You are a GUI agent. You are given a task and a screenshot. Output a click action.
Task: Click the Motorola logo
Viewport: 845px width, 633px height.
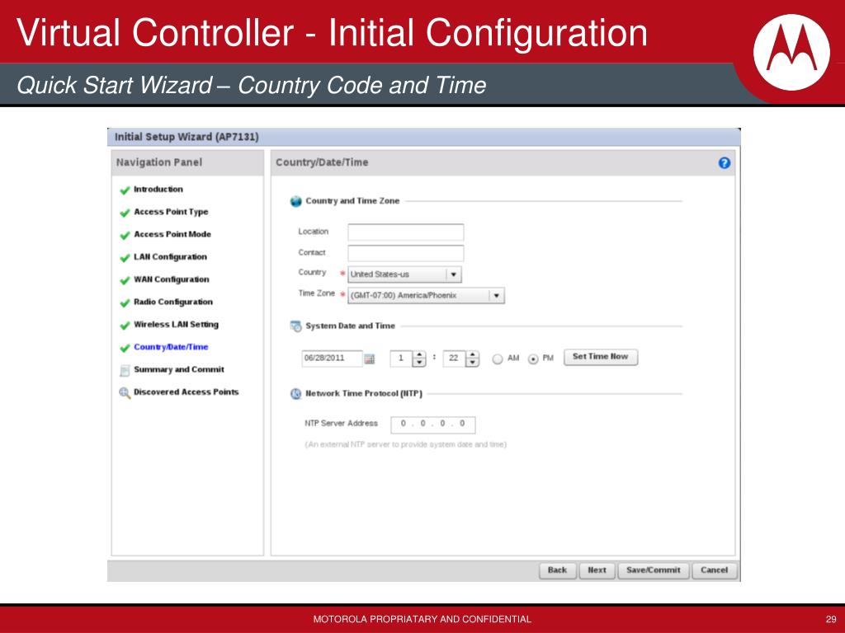click(791, 52)
